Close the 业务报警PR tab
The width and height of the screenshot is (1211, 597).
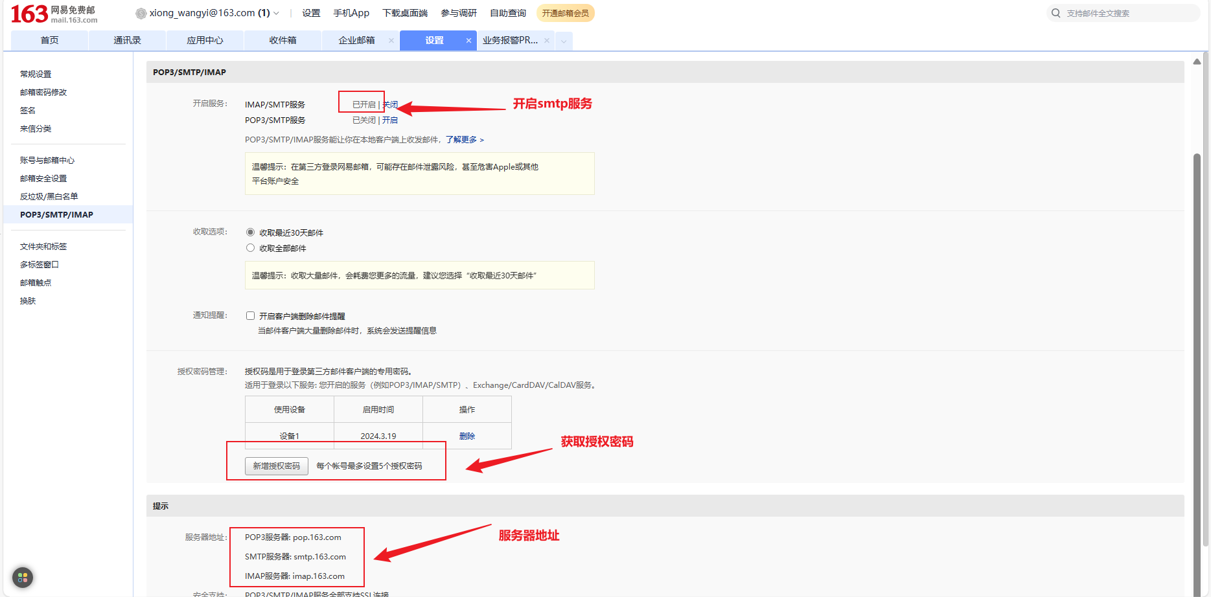(547, 40)
